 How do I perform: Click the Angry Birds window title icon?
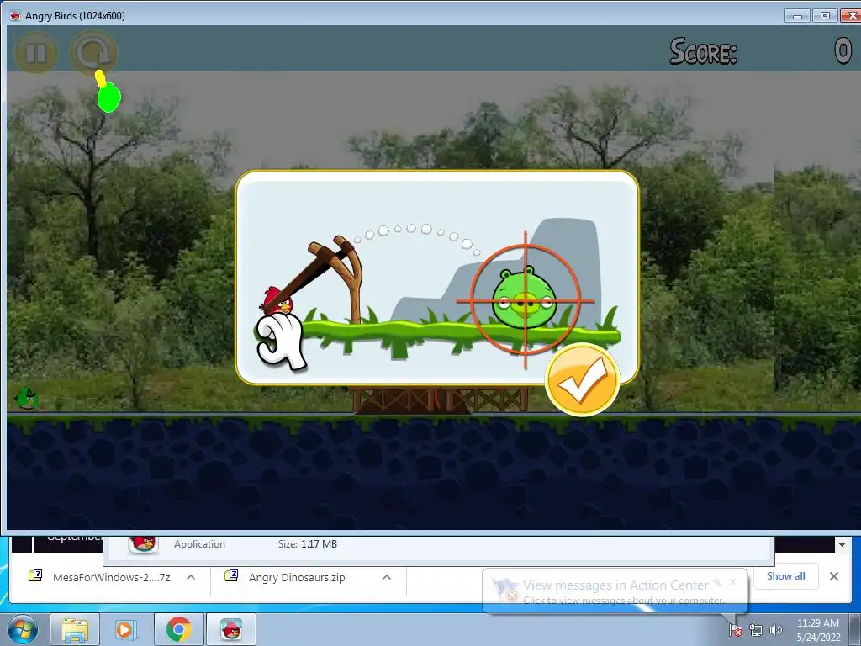point(15,15)
